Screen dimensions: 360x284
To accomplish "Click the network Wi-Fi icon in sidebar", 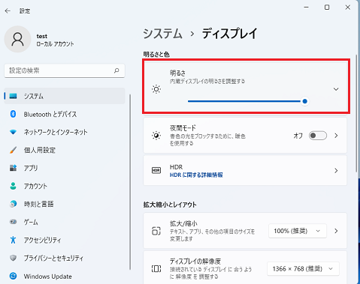I will 13,132.
